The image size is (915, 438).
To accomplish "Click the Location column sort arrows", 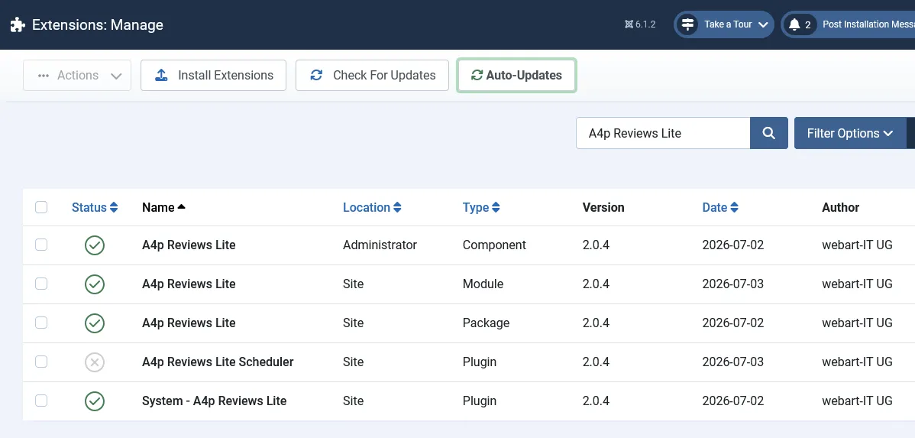I will (397, 207).
